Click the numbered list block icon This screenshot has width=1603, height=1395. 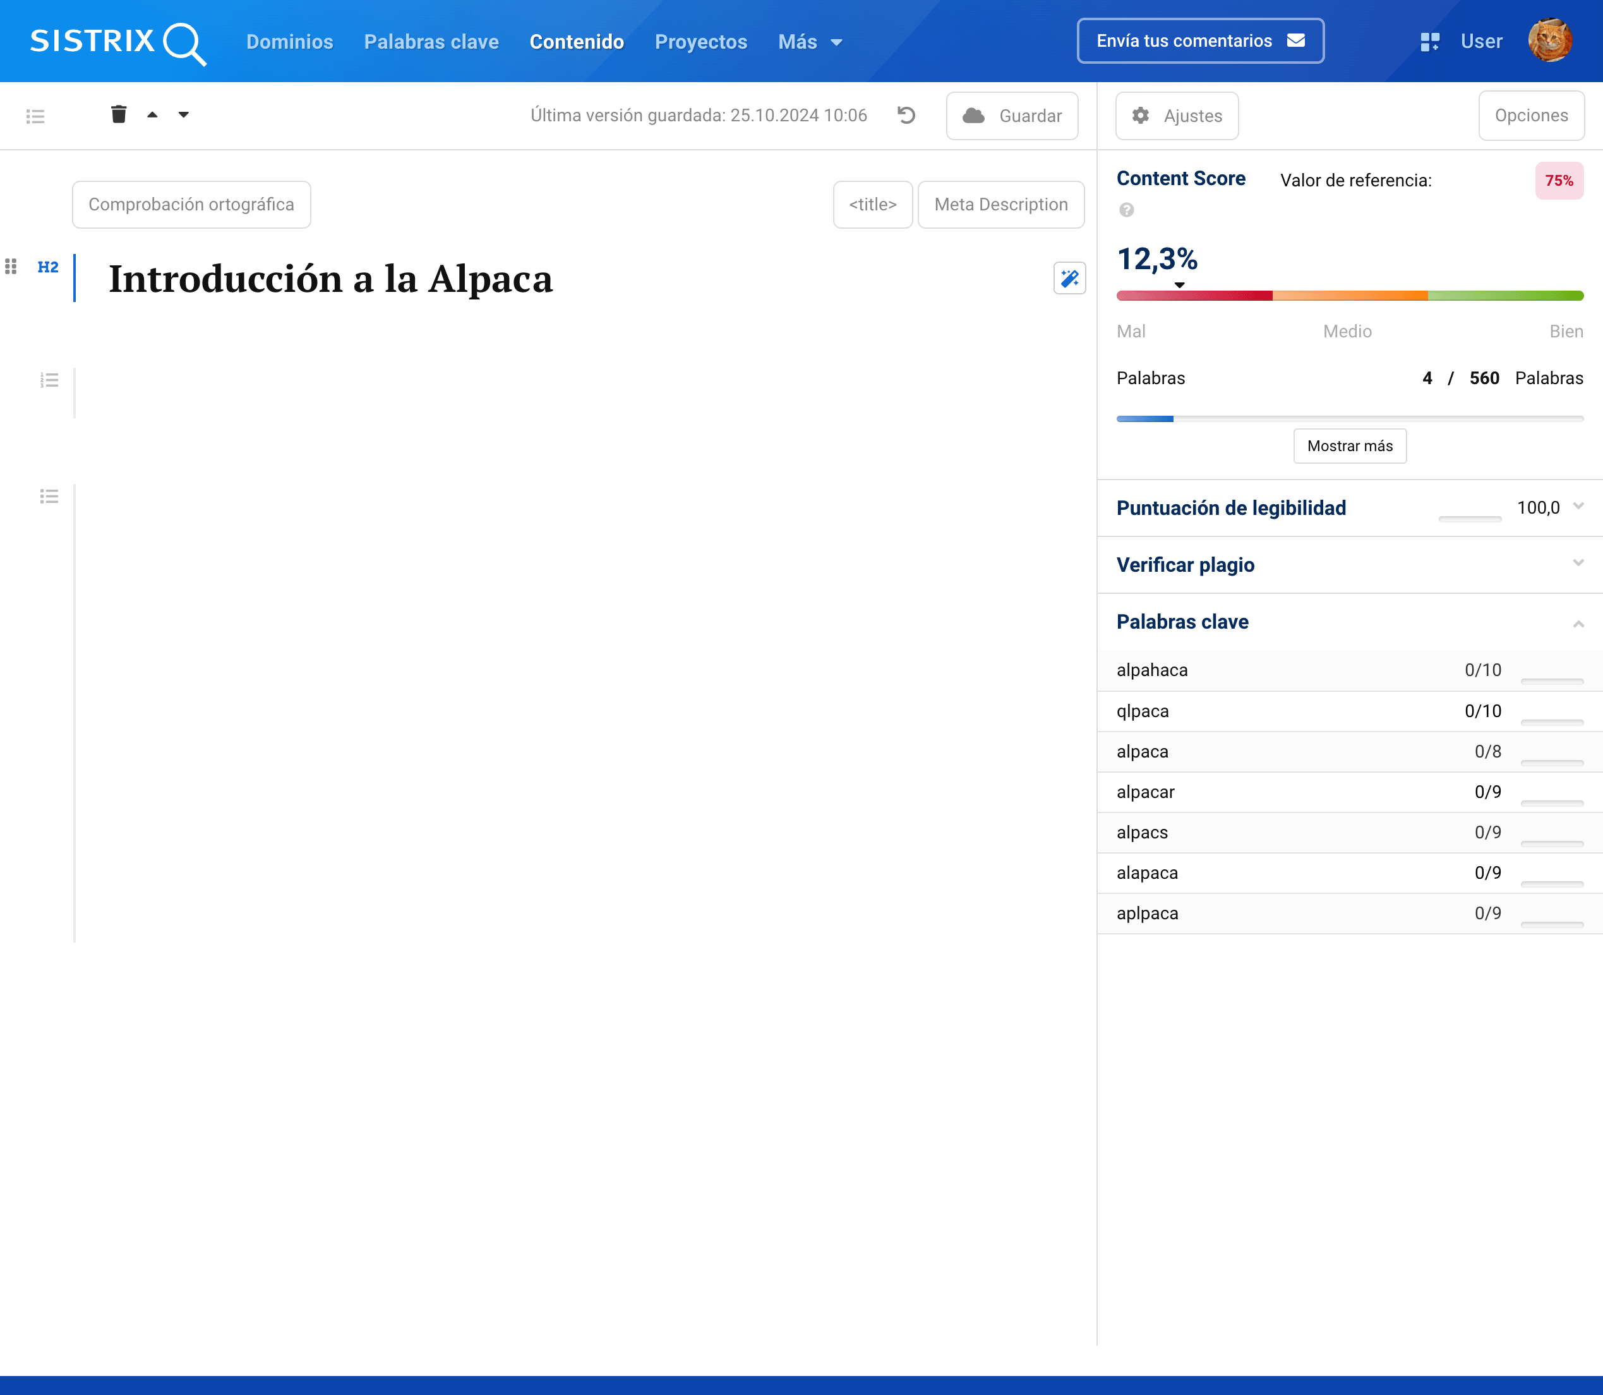49,380
